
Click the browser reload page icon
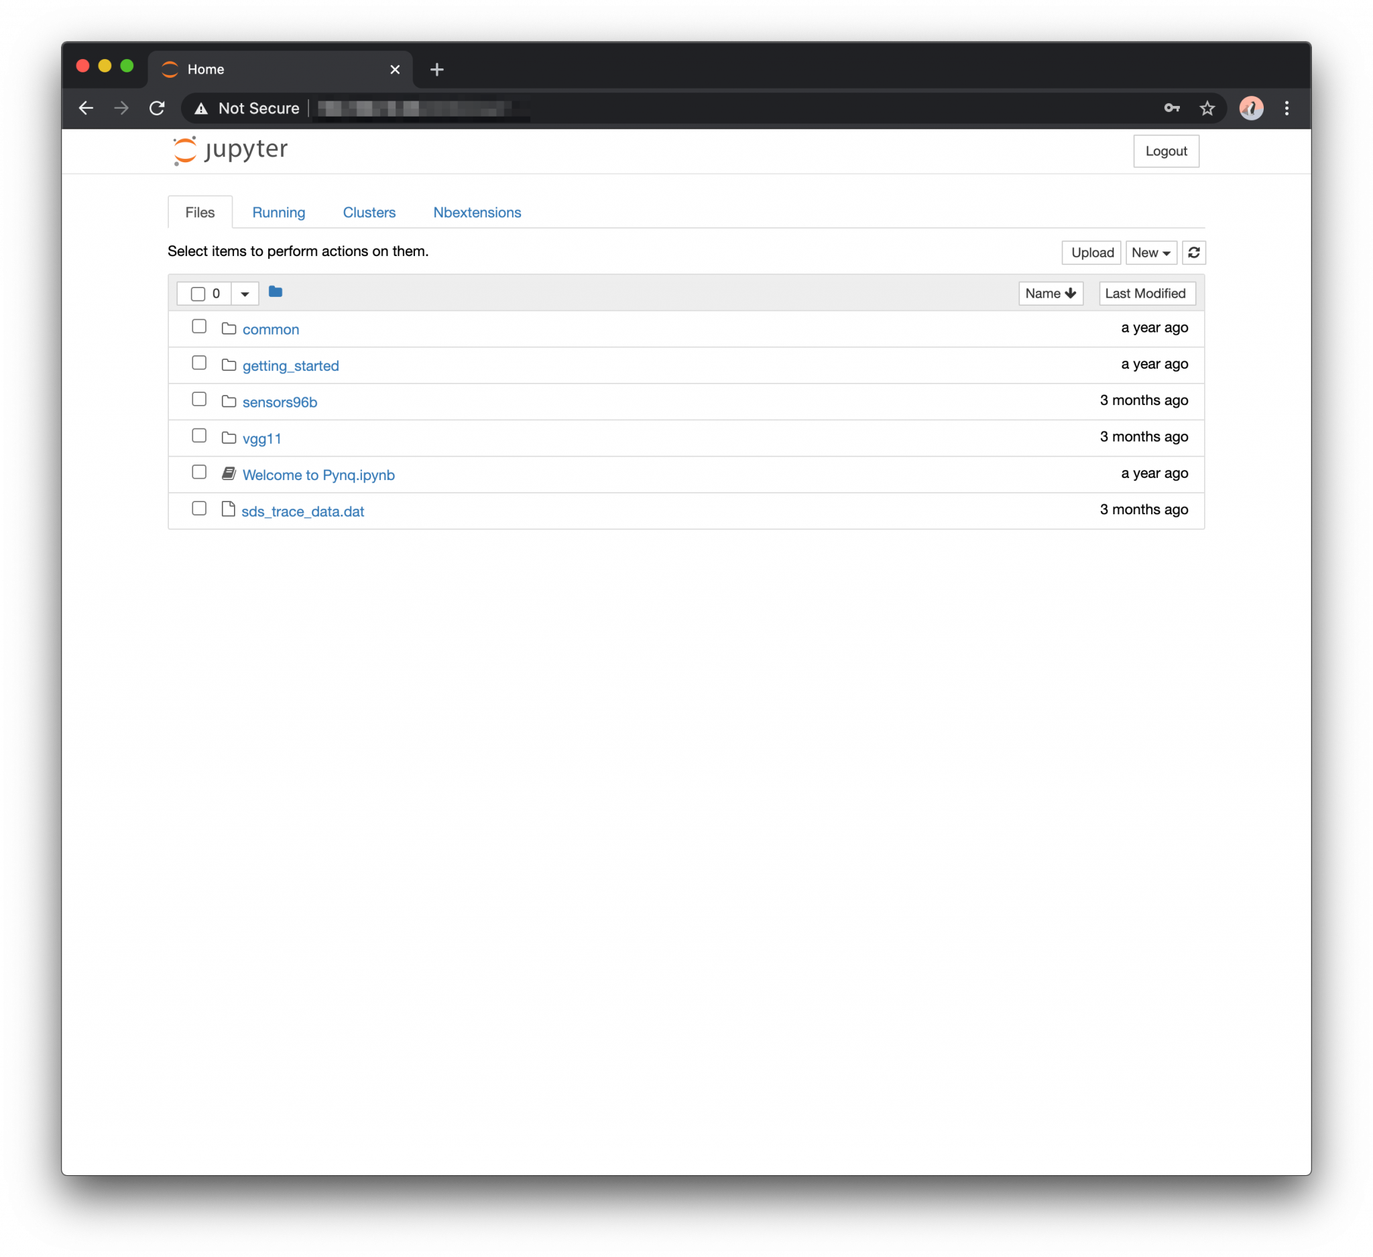point(158,108)
